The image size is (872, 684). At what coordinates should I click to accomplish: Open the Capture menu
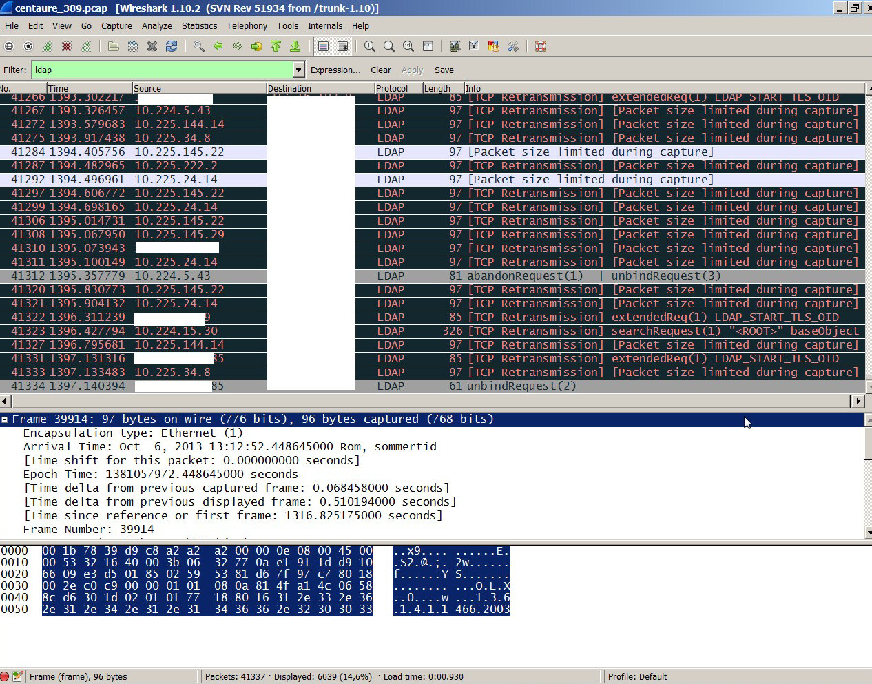point(116,26)
